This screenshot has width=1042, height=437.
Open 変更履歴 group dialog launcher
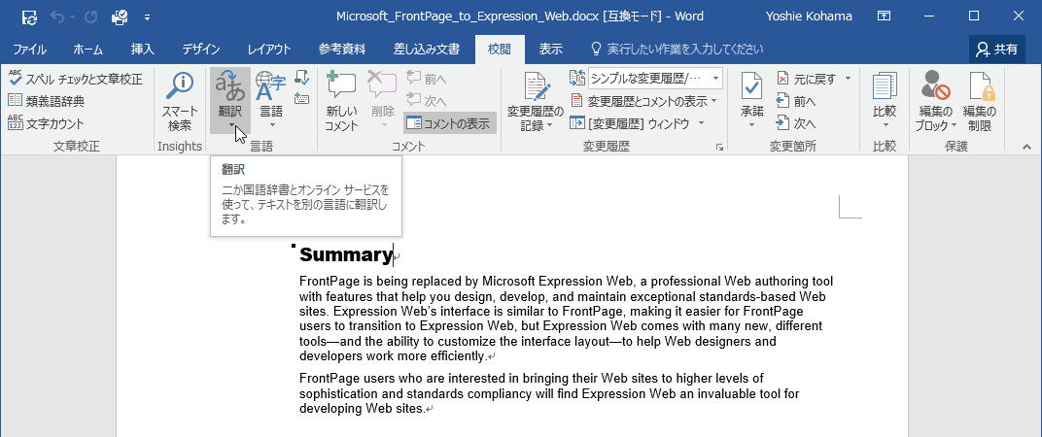tap(719, 147)
